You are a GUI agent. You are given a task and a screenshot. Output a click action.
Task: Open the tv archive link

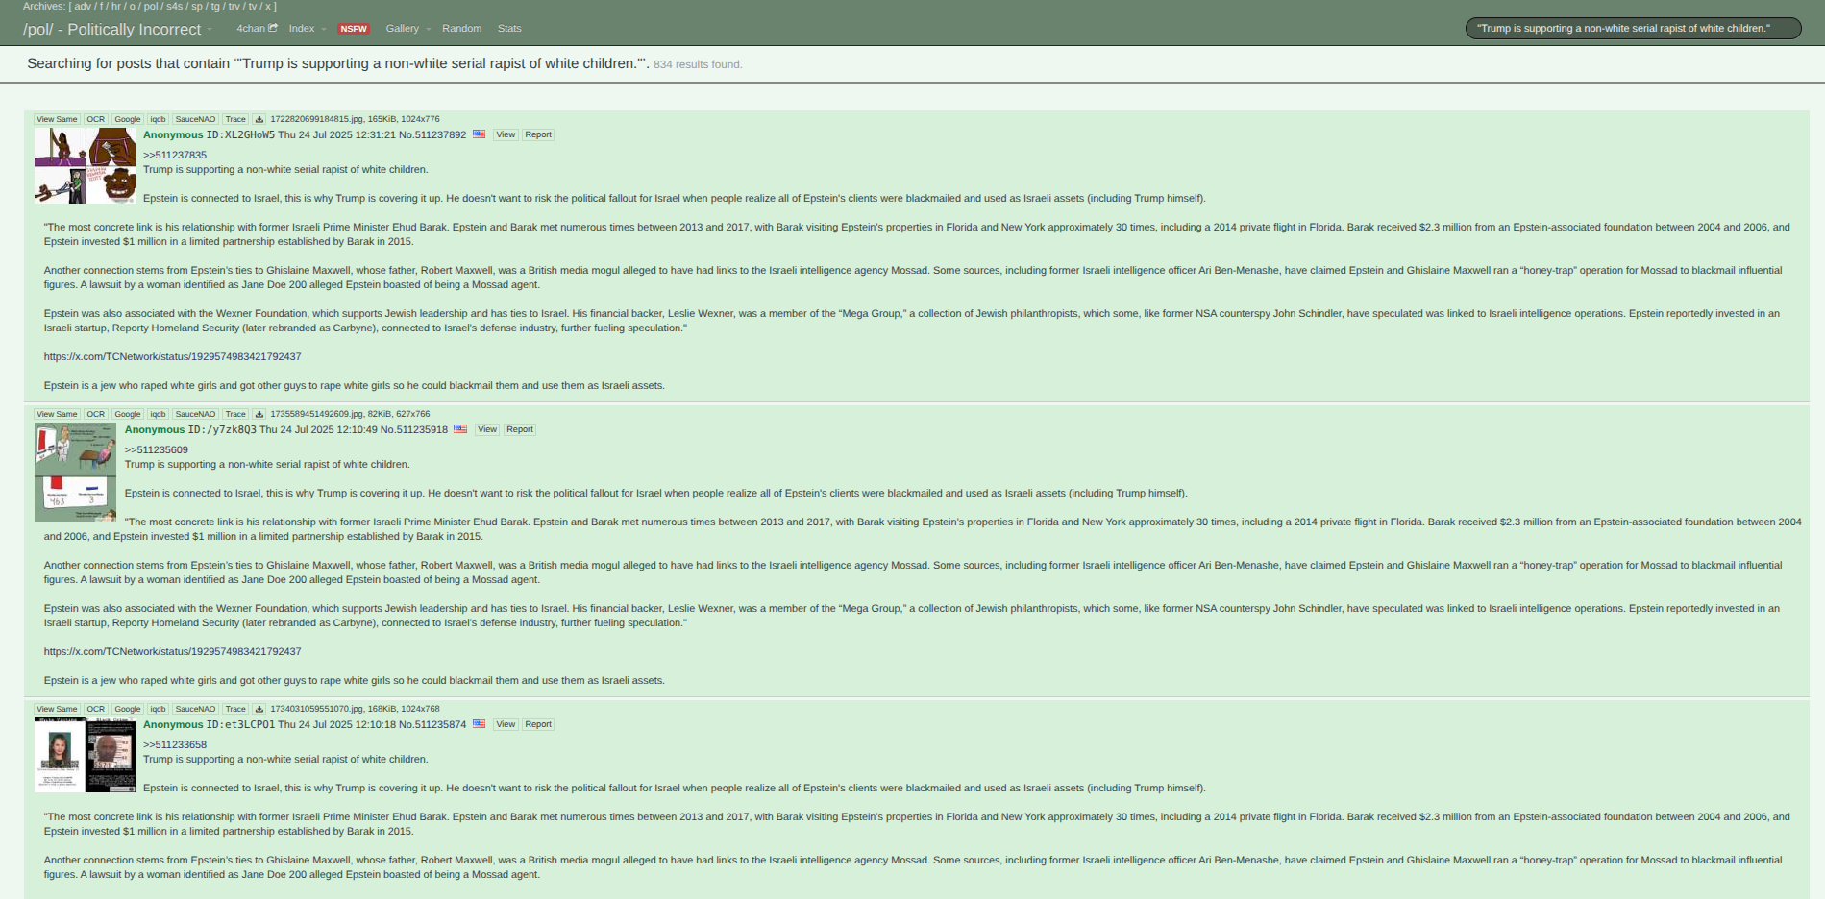[x=253, y=6]
